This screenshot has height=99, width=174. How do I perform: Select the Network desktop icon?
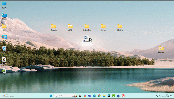(4, 16)
